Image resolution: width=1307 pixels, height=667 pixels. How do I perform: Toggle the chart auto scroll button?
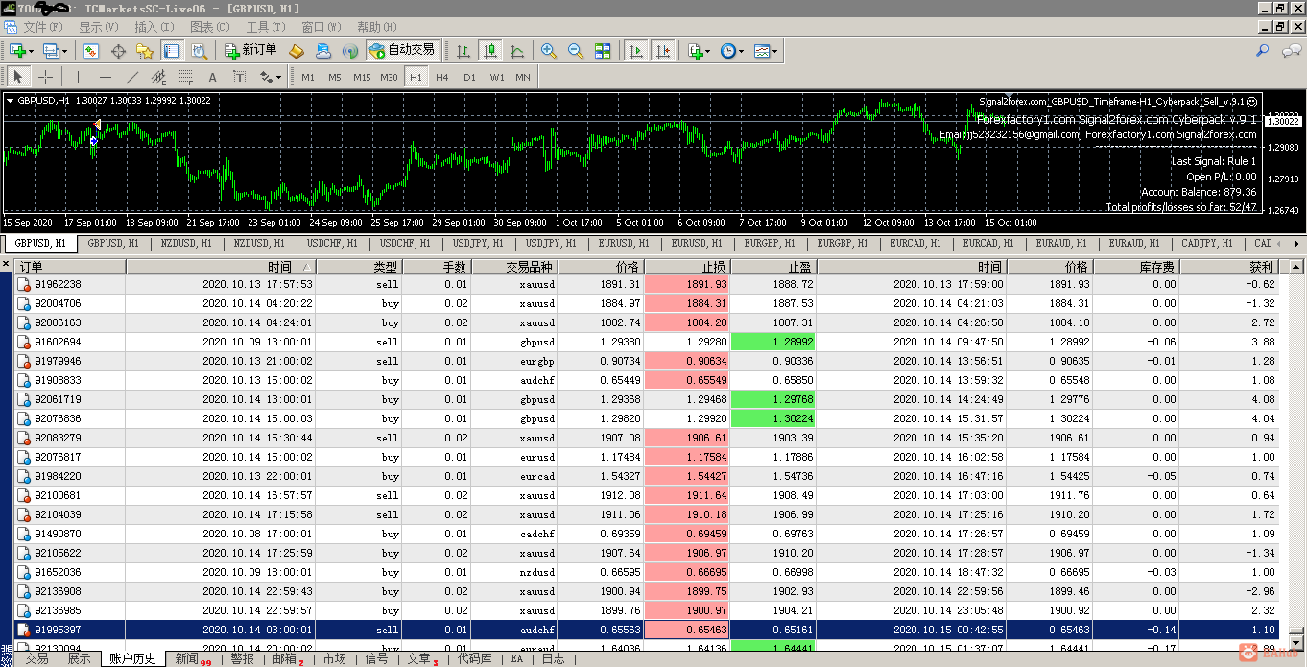(x=635, y=51)
